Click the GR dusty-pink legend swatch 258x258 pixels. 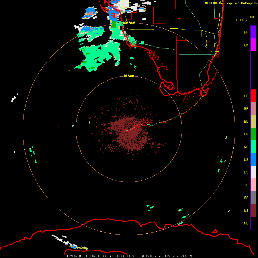click(x=253, y=109)
